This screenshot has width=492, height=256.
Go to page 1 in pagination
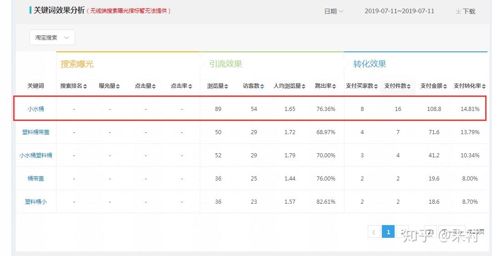point(388,232)
